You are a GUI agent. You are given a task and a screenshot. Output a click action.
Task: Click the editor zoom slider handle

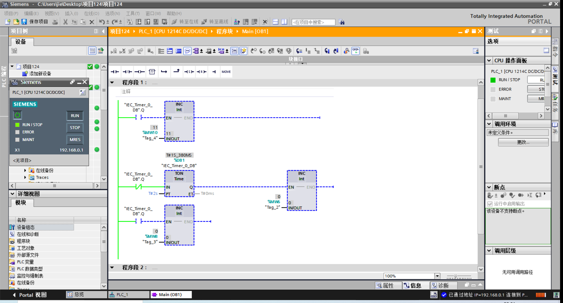click(x=455, y=276)
